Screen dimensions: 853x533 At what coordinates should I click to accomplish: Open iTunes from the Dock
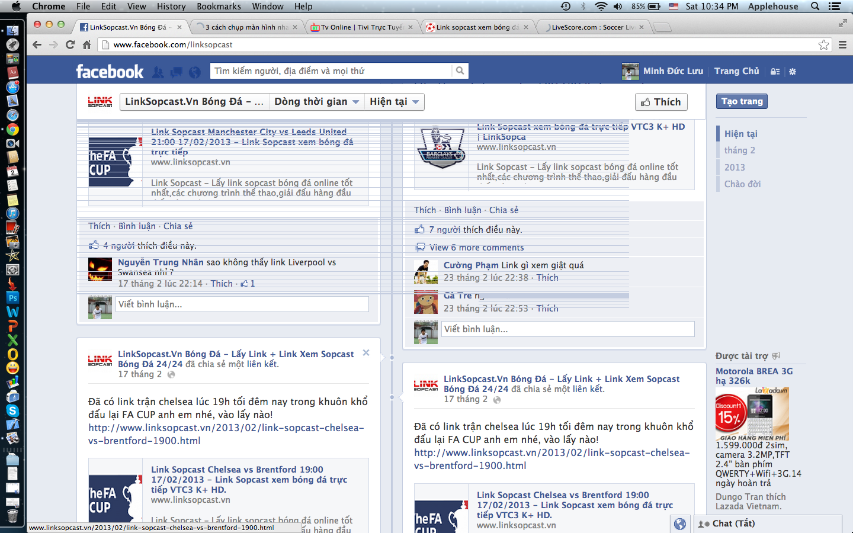(12, 214)
